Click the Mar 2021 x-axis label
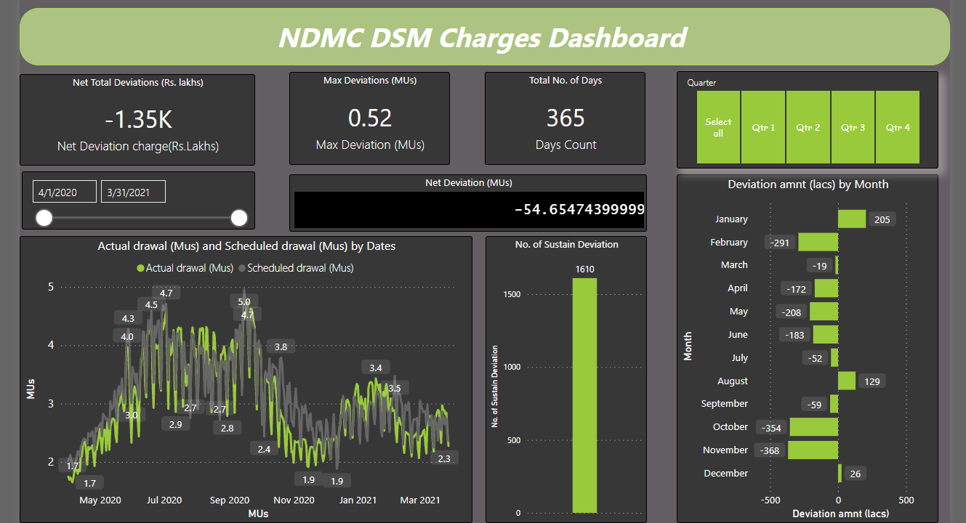This screenshot has width=966, height=523. [420, 500]
